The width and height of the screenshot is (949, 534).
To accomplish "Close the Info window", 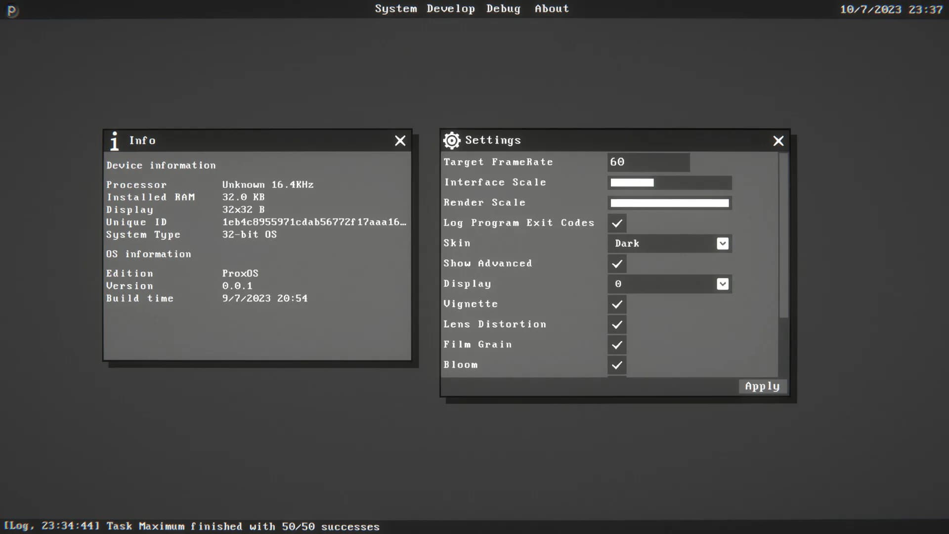I will [x=400, y=141].
